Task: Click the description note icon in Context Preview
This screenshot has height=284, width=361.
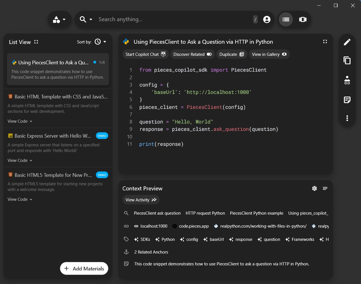Action: (126, 264)
